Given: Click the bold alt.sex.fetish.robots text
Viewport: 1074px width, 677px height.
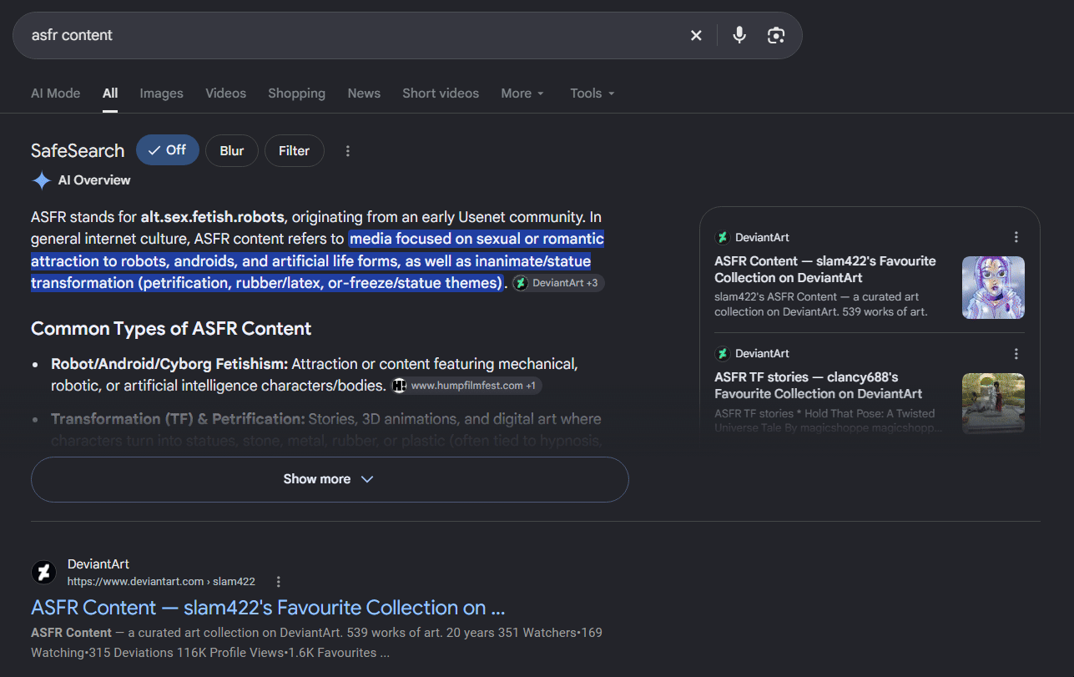Looking at the screenshot, I should 213,217.
